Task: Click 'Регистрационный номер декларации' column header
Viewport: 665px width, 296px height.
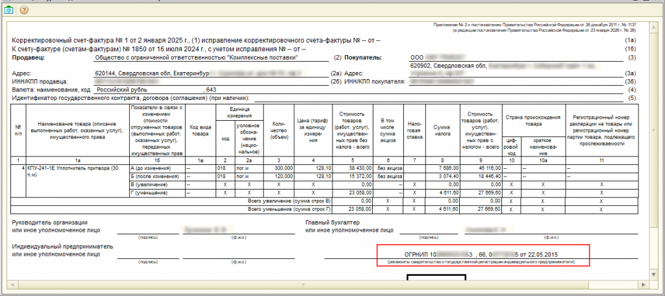Action: [x=602, y=131]
